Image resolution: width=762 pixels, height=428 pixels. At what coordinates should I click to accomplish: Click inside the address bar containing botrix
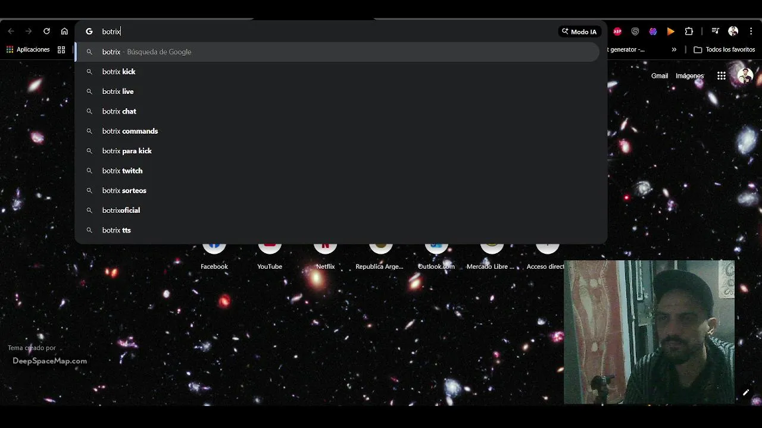[x=327, y=32]
